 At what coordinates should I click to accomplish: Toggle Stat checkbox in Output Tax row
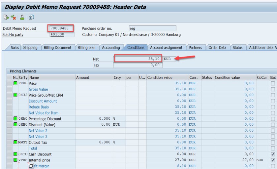[x=273, y=142]
